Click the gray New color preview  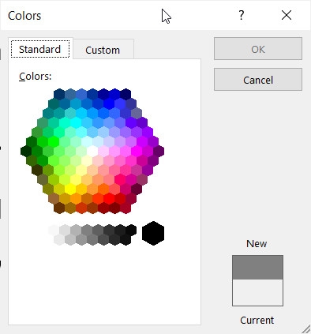tap(257, 268)
